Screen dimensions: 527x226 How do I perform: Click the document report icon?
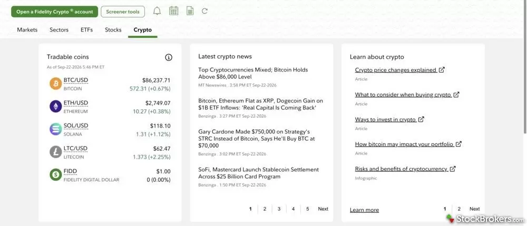click(190, 11)
